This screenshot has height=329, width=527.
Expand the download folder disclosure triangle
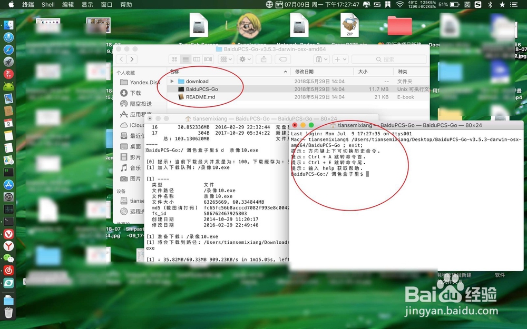172,81
